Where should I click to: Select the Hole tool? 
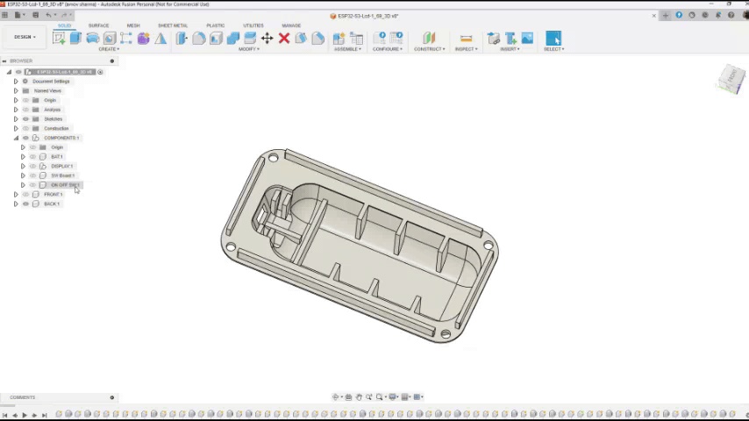click(x=110, y=39)
